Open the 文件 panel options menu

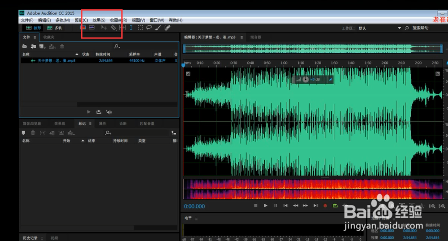(34, 38)
